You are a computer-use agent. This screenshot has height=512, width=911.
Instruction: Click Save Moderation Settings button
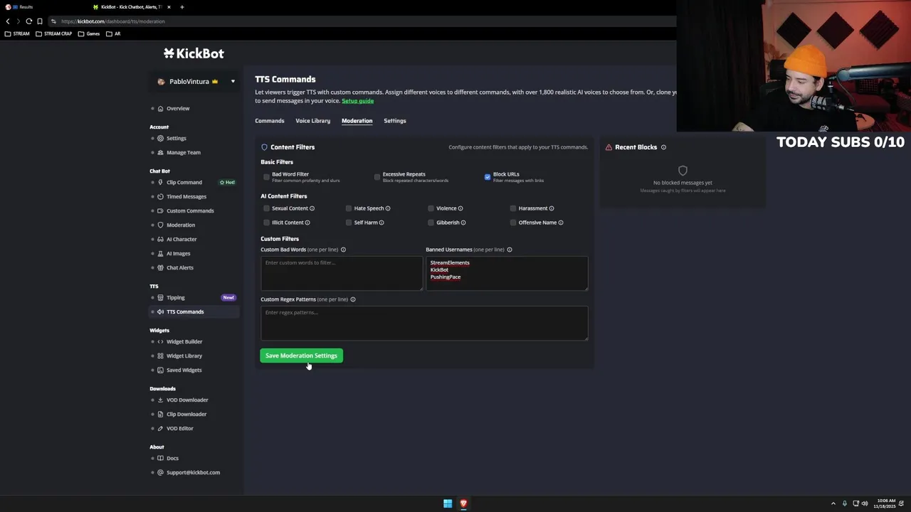tap(301, 356)
